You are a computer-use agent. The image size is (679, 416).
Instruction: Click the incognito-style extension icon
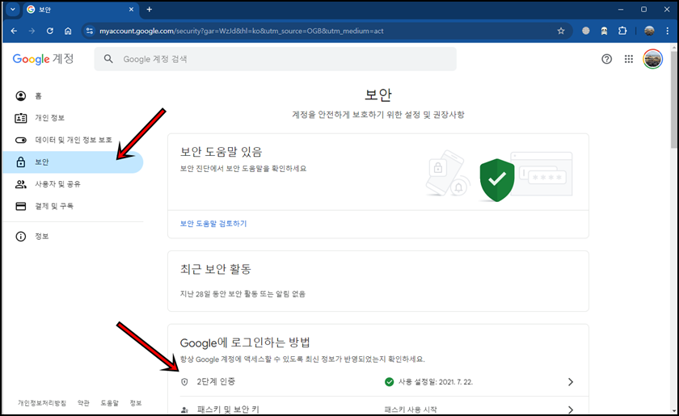[604, 32]
